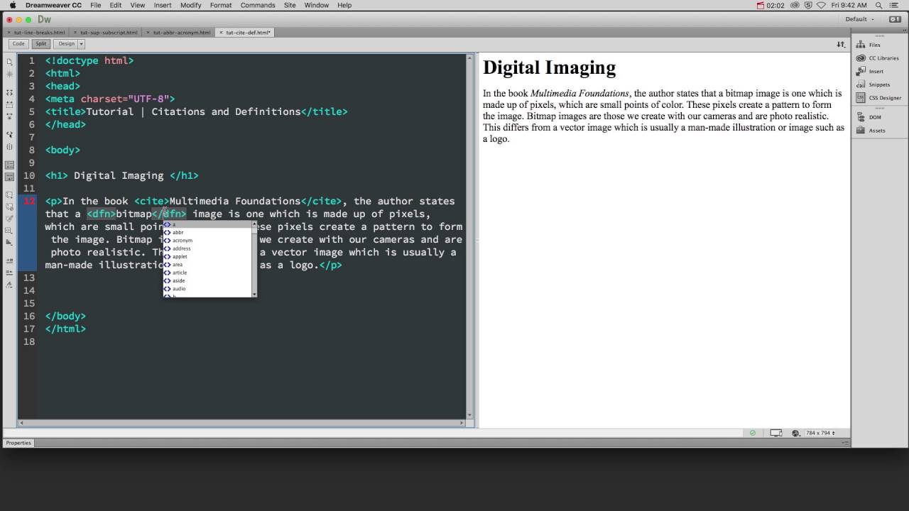Click the file management arrows icon

coord(841,44)
